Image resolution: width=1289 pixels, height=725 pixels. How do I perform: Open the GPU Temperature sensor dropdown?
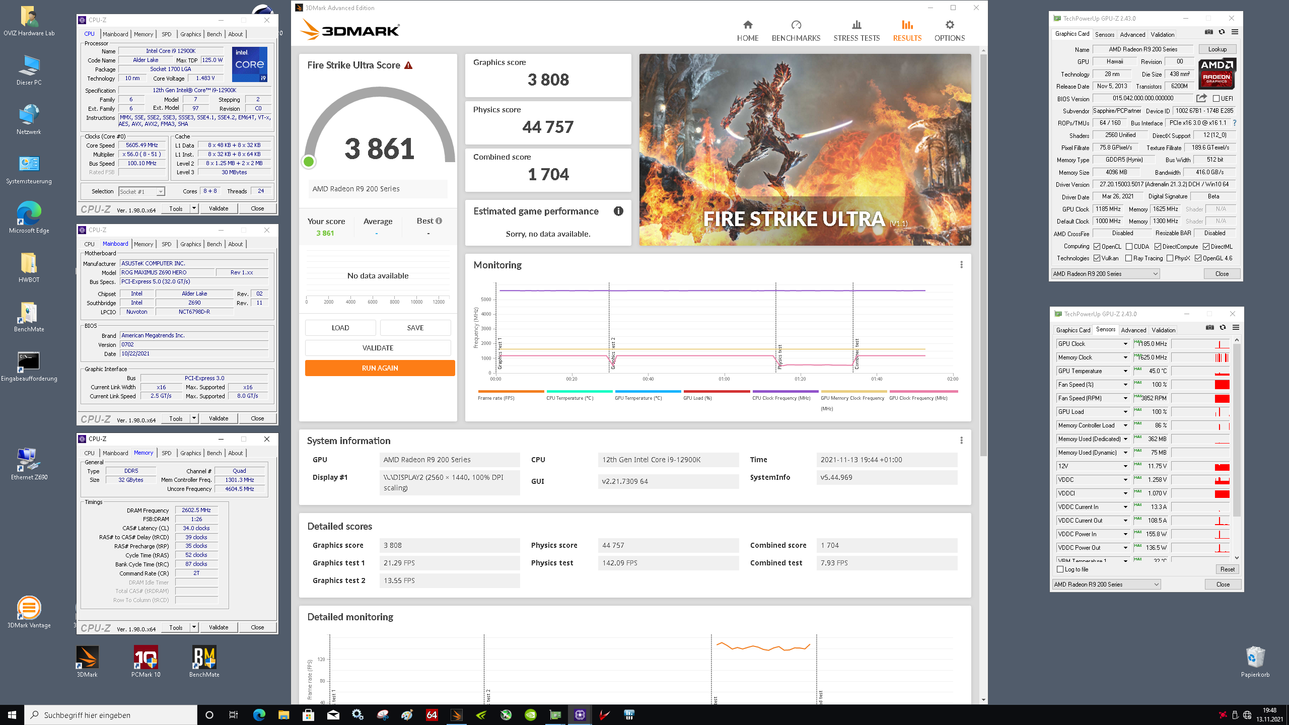[x=1125, y=371]
